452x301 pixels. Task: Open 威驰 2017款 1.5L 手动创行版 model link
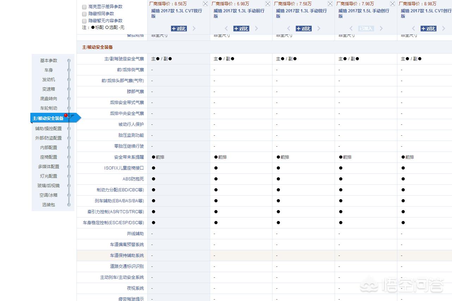coord(364,13)
